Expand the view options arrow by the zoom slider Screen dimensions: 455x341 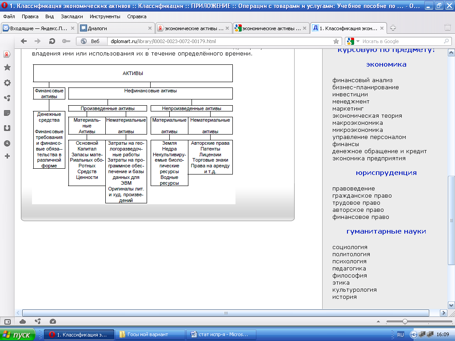click(378, 321)
